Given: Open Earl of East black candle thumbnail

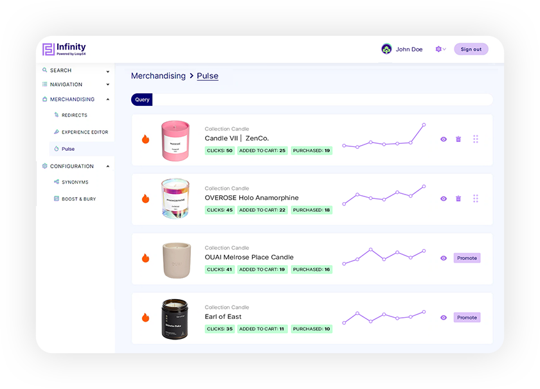Looking at the screenshot, I should pos(175,319).
